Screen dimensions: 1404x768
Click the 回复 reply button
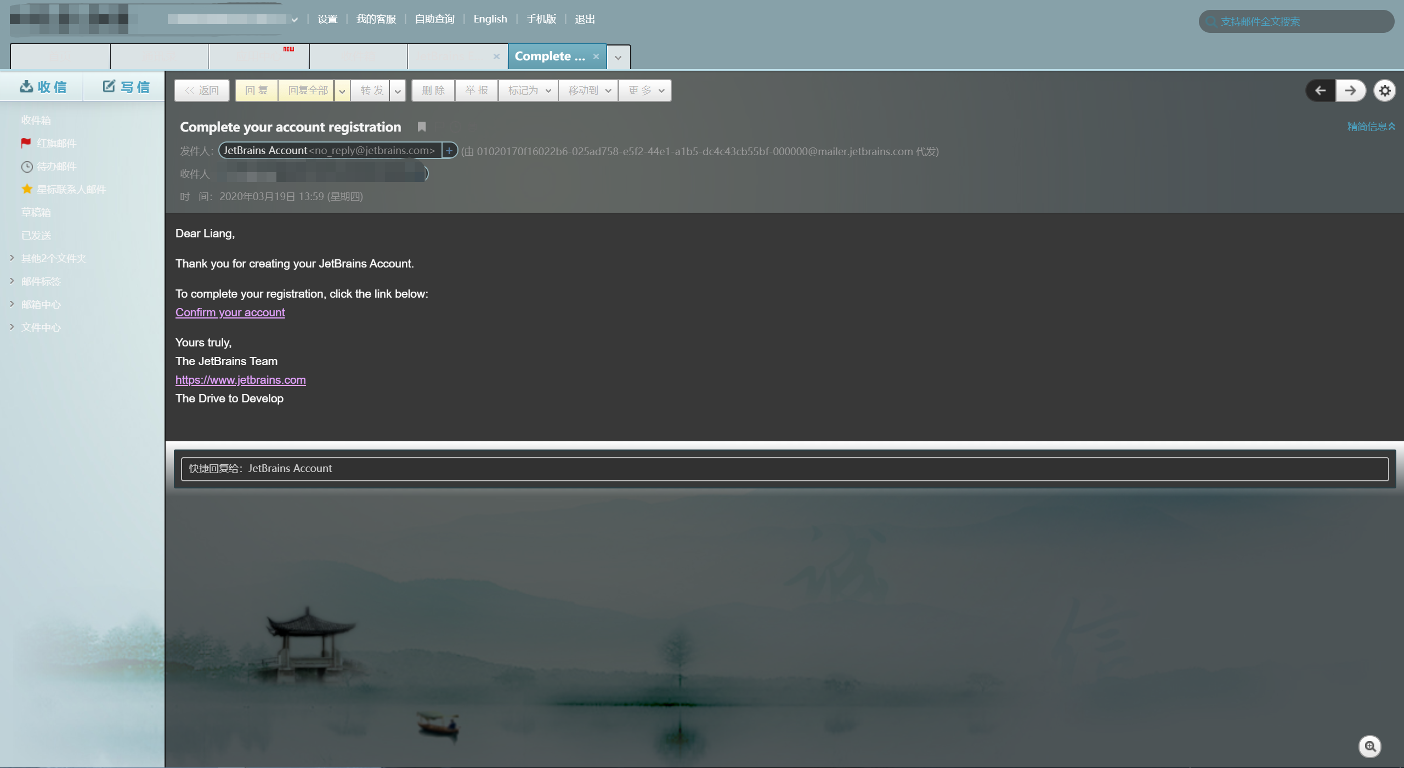(257, 90)
